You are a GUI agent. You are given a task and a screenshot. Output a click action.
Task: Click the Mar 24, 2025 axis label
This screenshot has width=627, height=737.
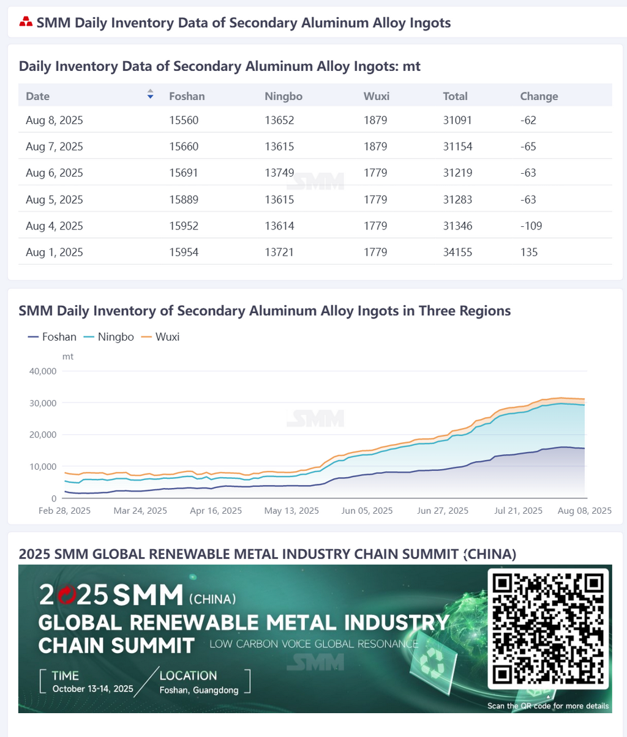pos(140,511)
